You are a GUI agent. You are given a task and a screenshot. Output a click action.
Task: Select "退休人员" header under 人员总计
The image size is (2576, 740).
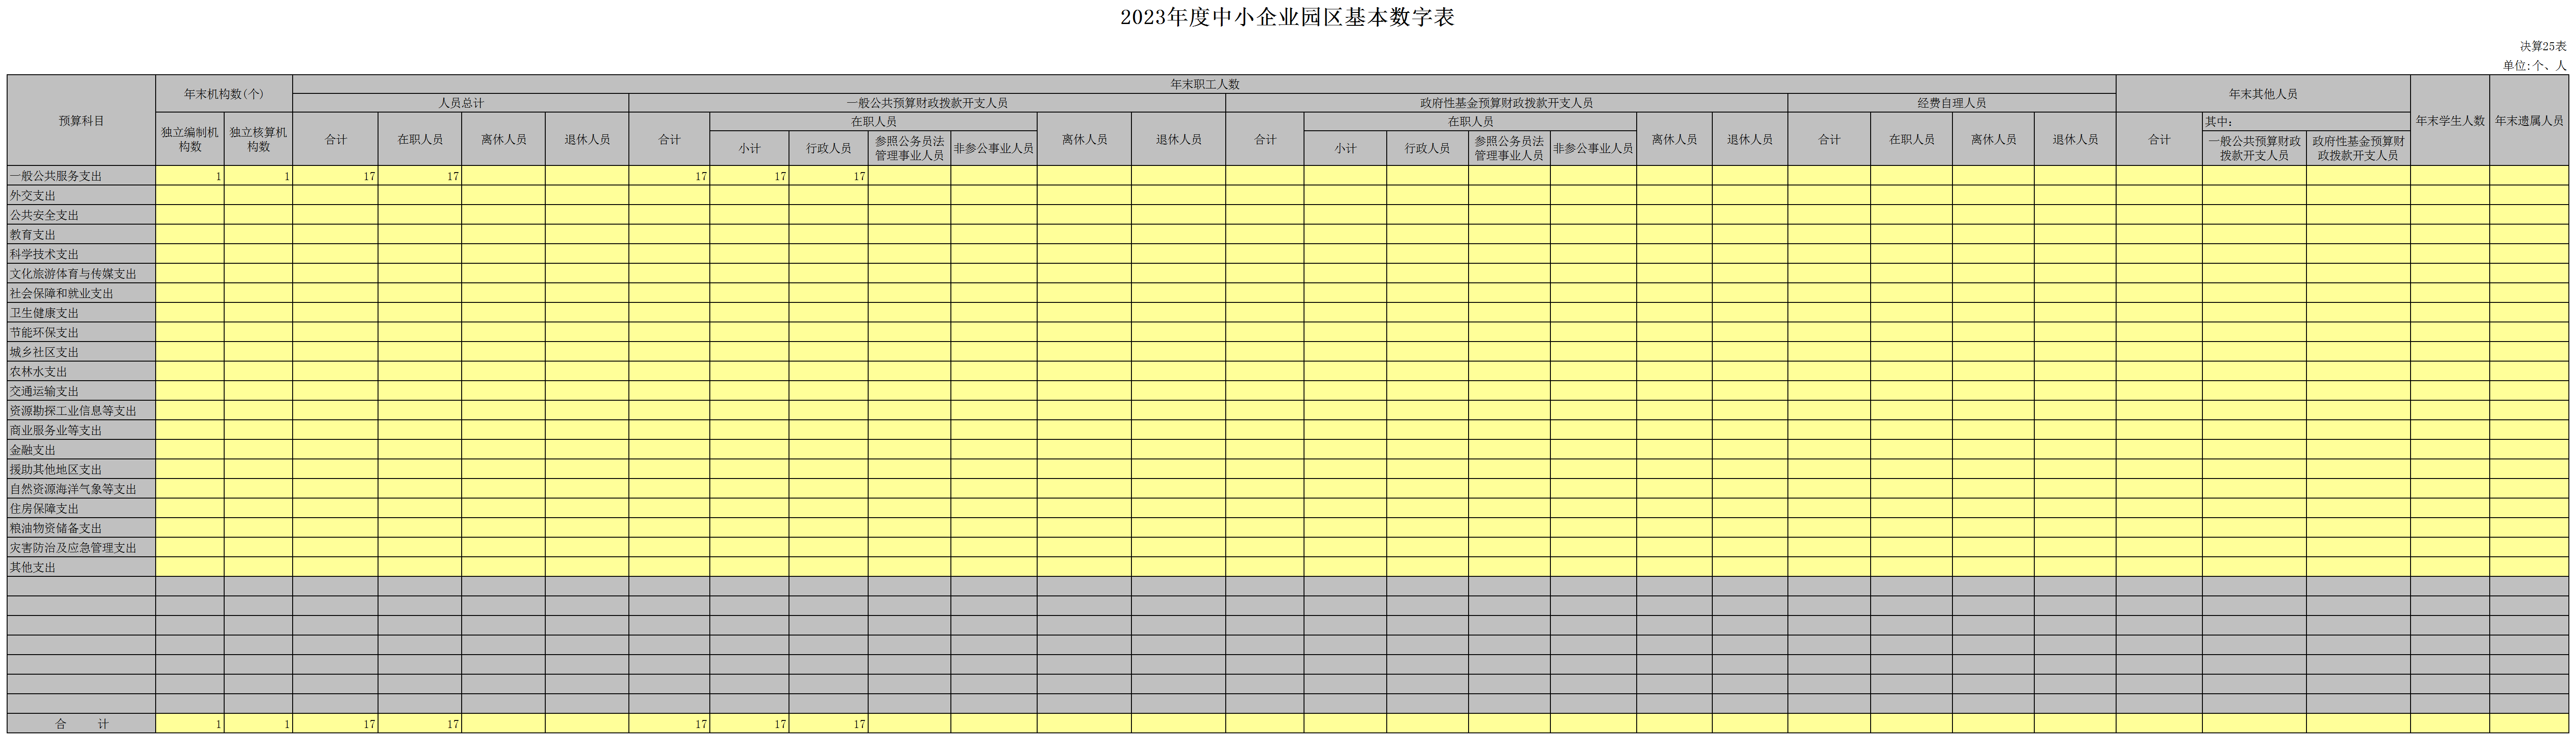pos(587,139)
